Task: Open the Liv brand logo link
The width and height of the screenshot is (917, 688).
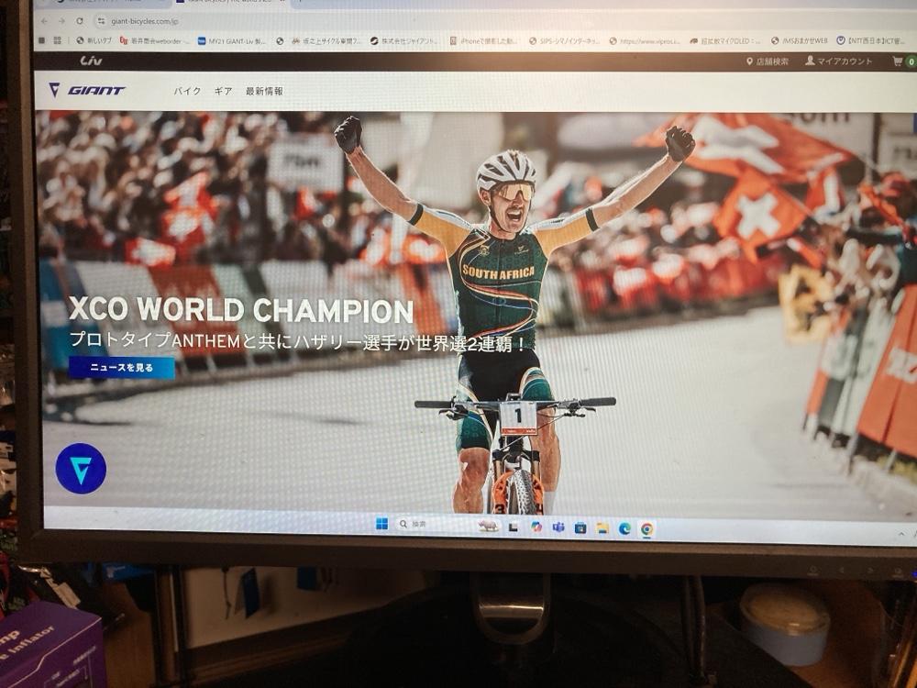Action: [x=91, y=61]
